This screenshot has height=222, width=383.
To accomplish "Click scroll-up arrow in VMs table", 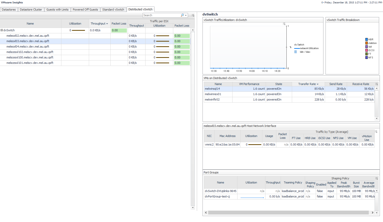I will [377, 88].
